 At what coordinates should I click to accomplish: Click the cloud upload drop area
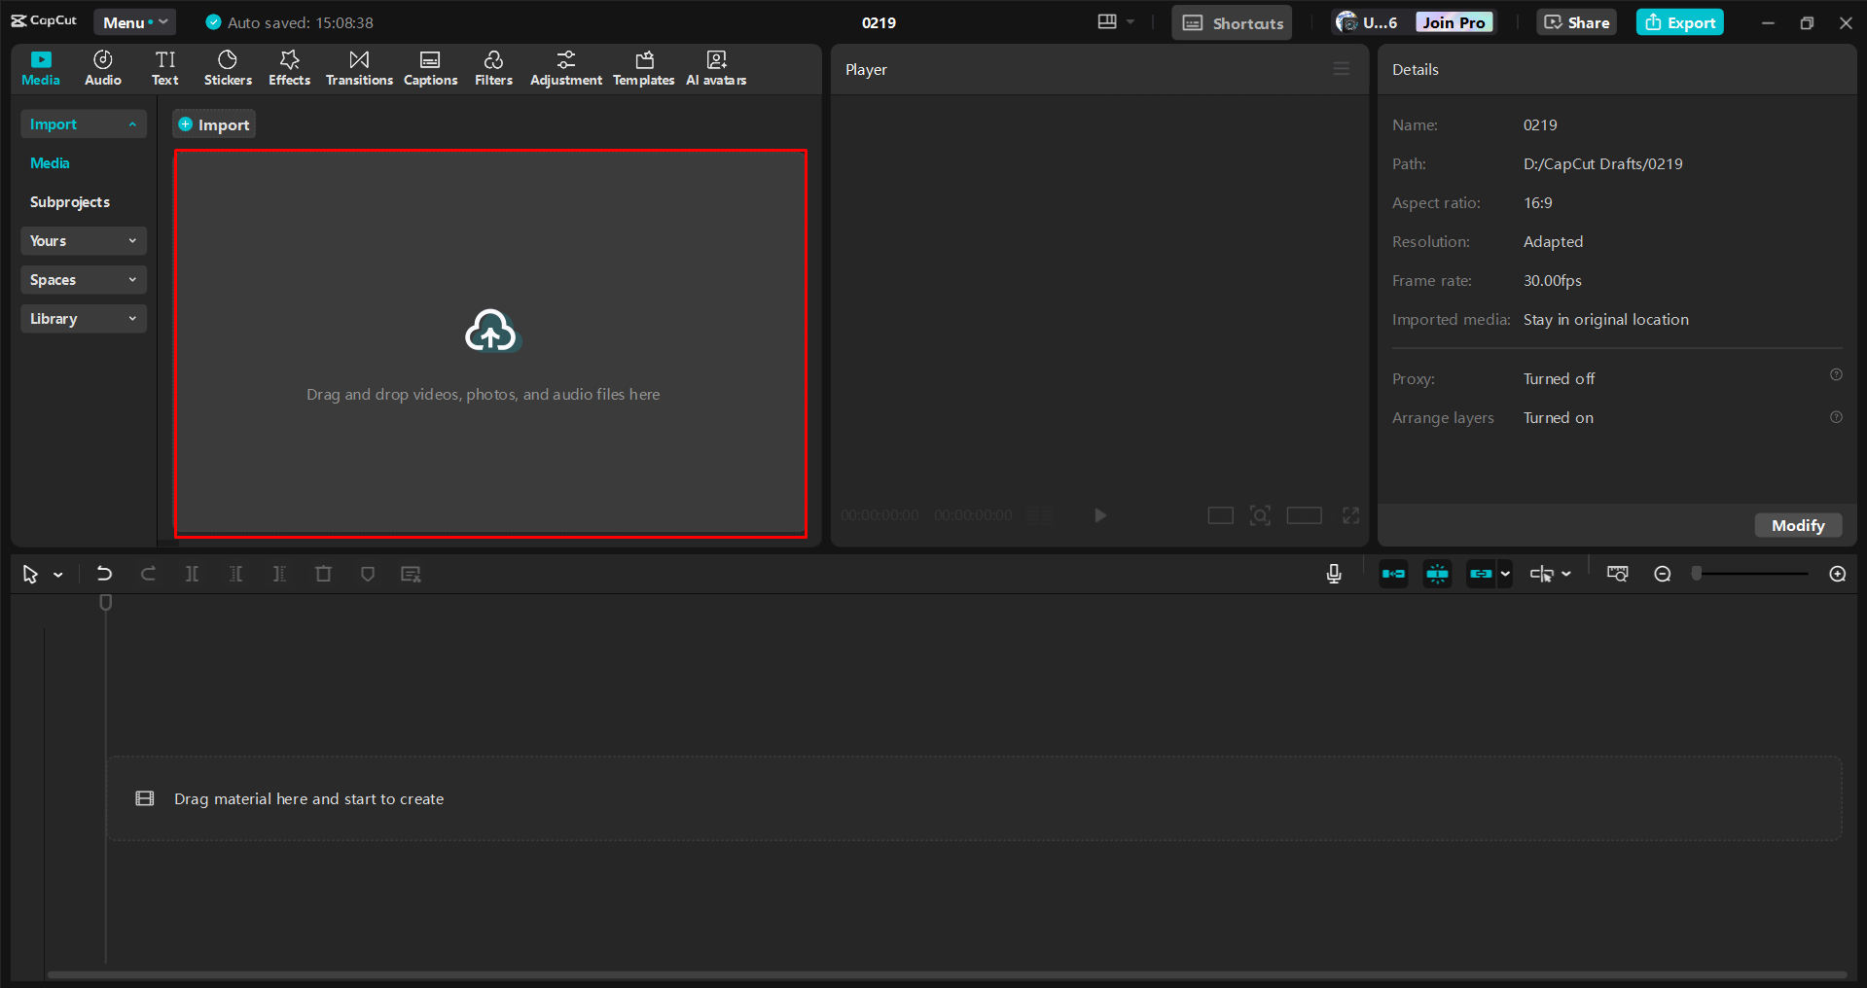coord(490,342)
